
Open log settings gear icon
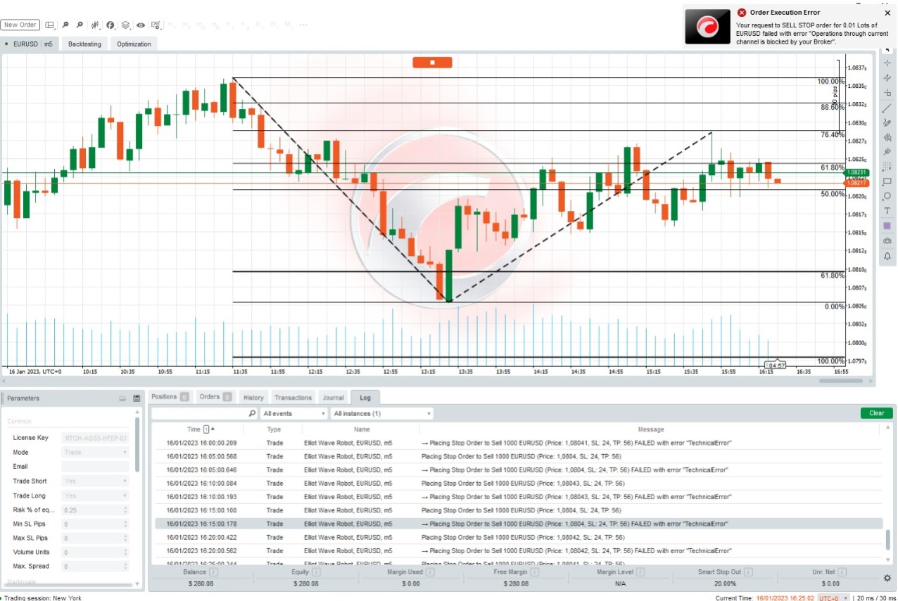(x=887, y=578)
